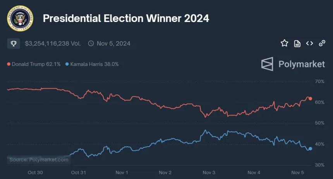The image size is (333, 179).
Task: Open the document notes icon
Action: tap(297, 44)
